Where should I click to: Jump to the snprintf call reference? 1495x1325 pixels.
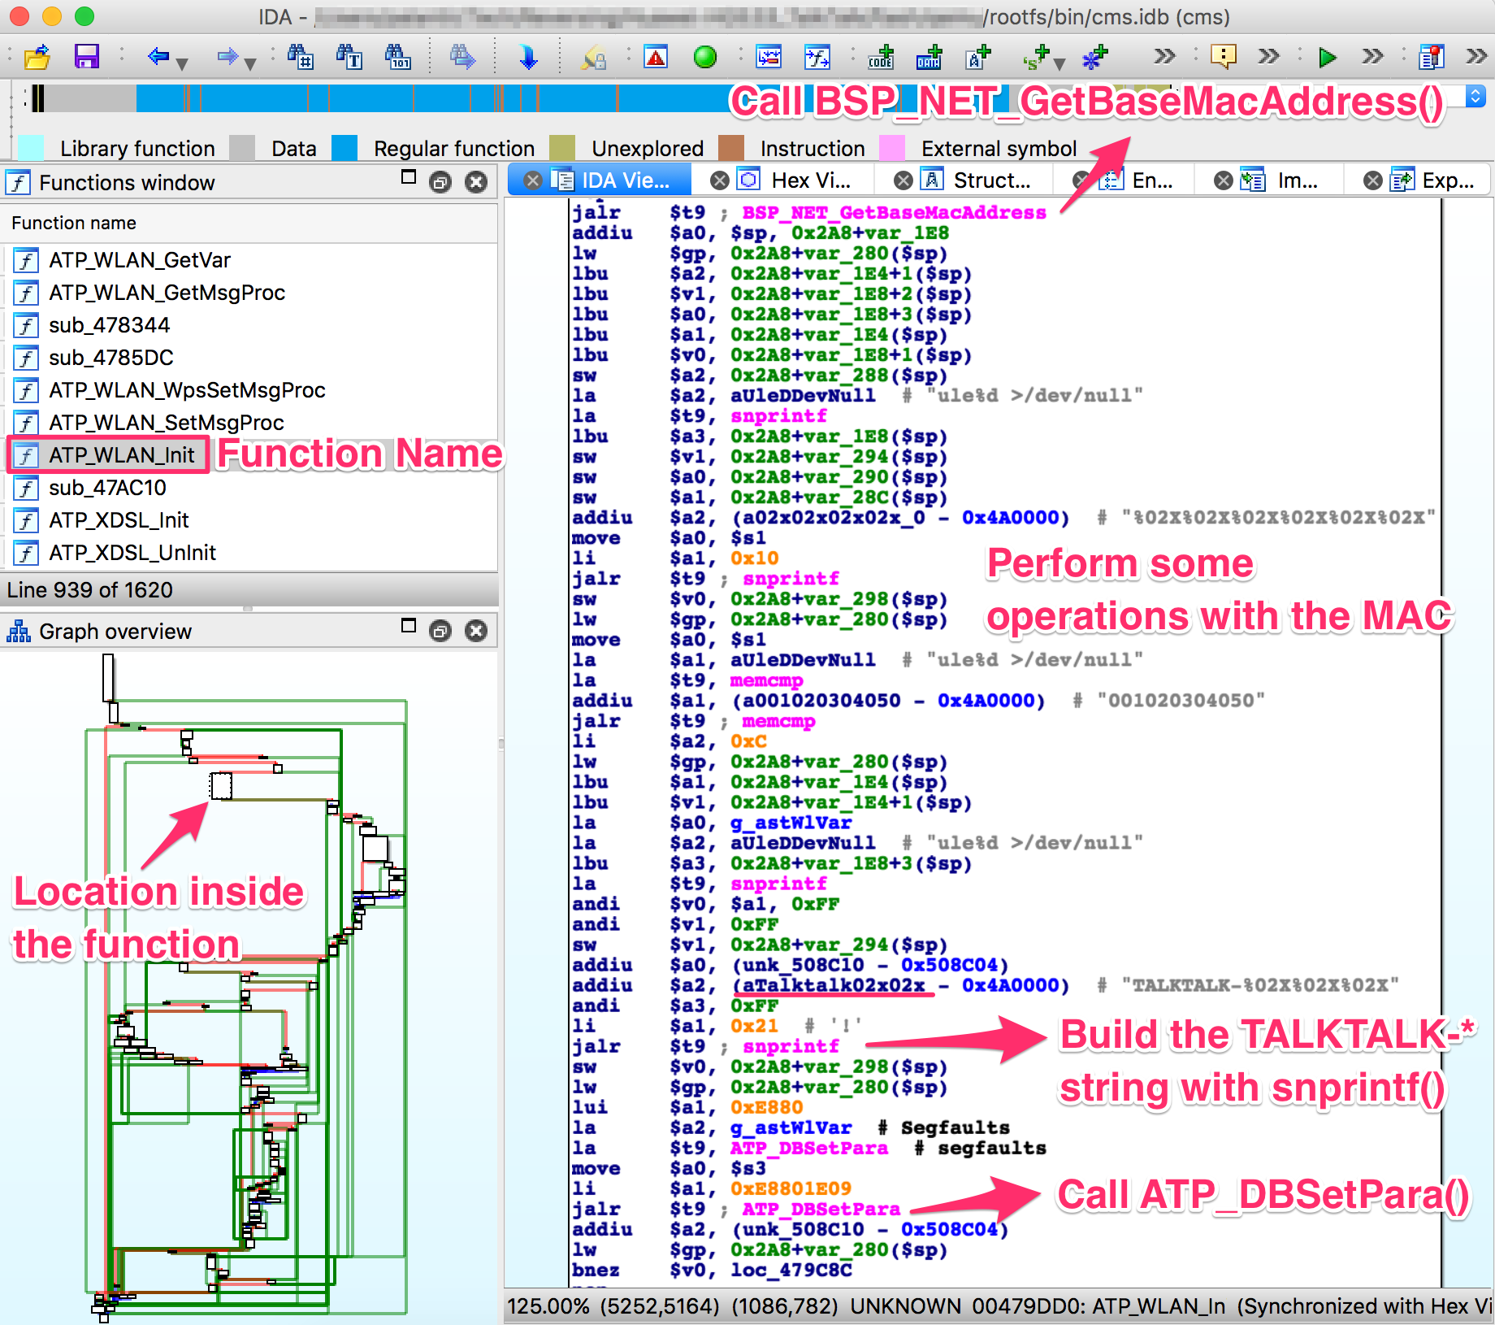click(790, 1047)
